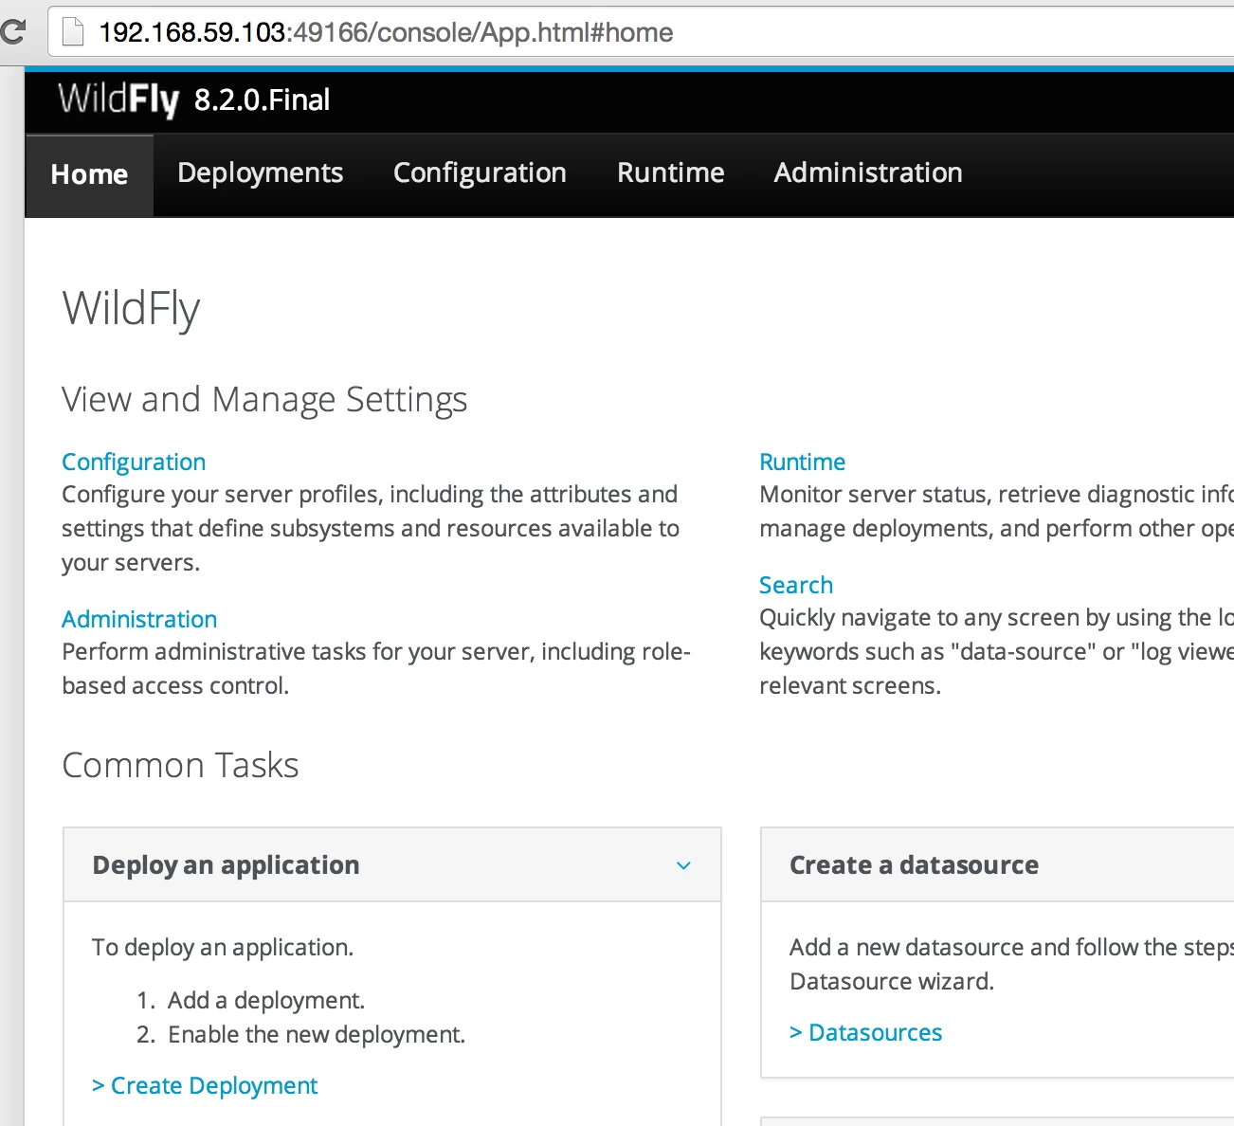1234x1126 pixels.
Task: Open the Home tab
Action: click(89, 174)
